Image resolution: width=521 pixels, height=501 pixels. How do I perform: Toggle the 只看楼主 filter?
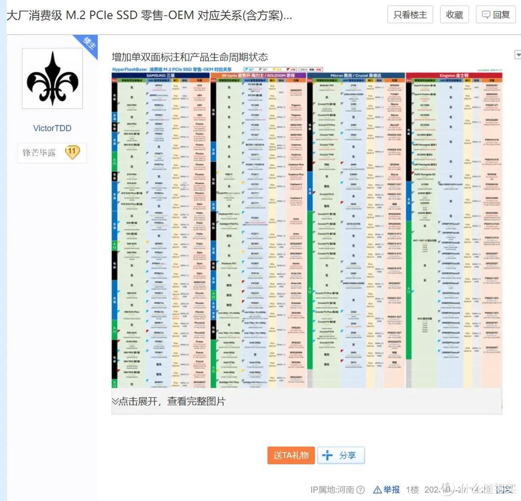pyautogui.click(x=410, y=14)
